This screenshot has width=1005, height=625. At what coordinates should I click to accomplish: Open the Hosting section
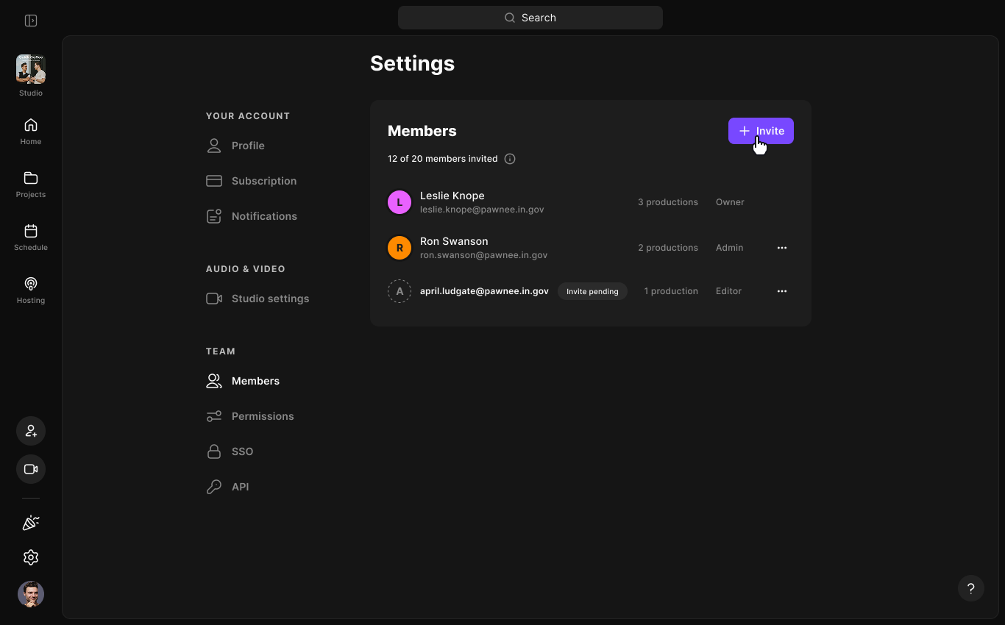[x=31, y=290]
